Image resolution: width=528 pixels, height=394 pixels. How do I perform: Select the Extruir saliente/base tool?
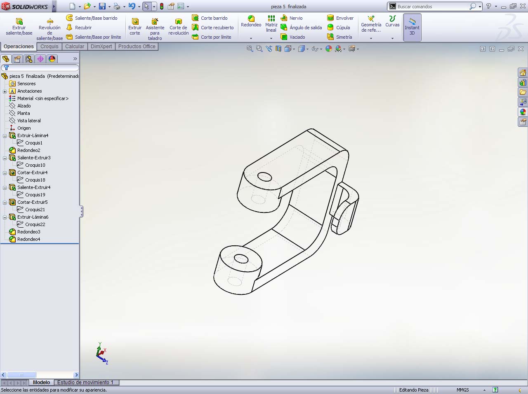(19, 27)
